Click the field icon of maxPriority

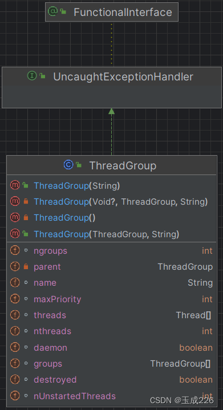pos(15,299)
